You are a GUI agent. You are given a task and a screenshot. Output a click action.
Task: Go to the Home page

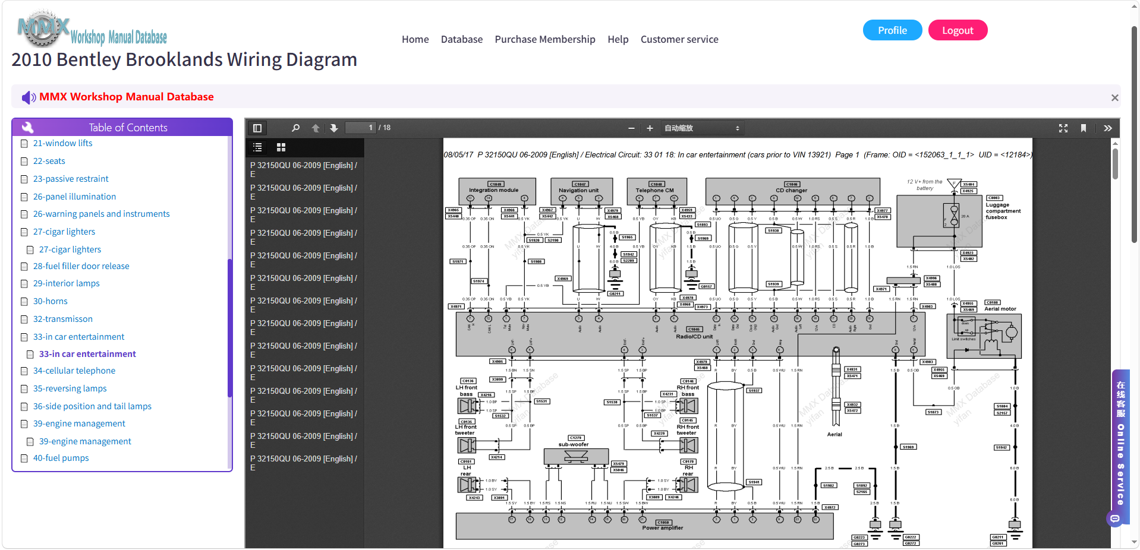point(415,39)
